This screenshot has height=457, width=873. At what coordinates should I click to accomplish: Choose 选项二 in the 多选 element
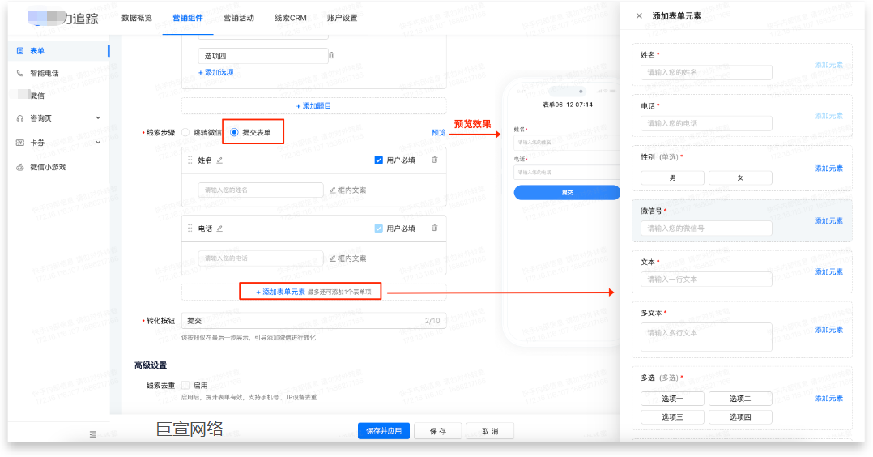tap(740, 399)
